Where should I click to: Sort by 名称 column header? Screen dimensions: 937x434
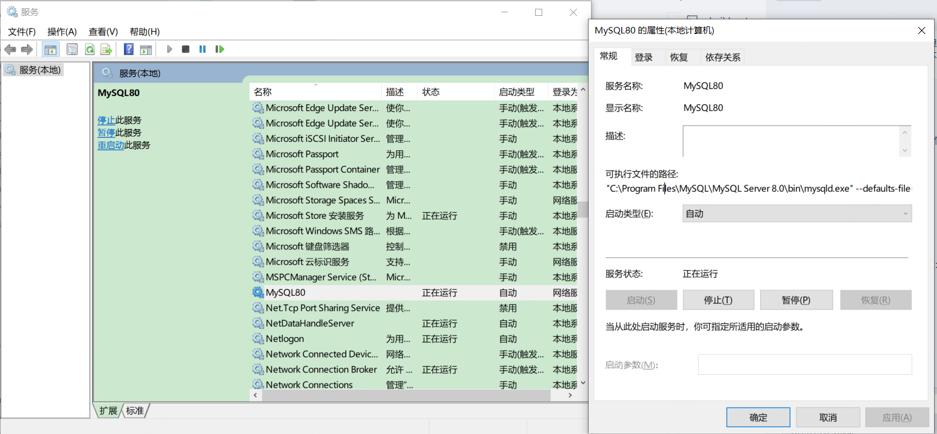coord(315,92)
